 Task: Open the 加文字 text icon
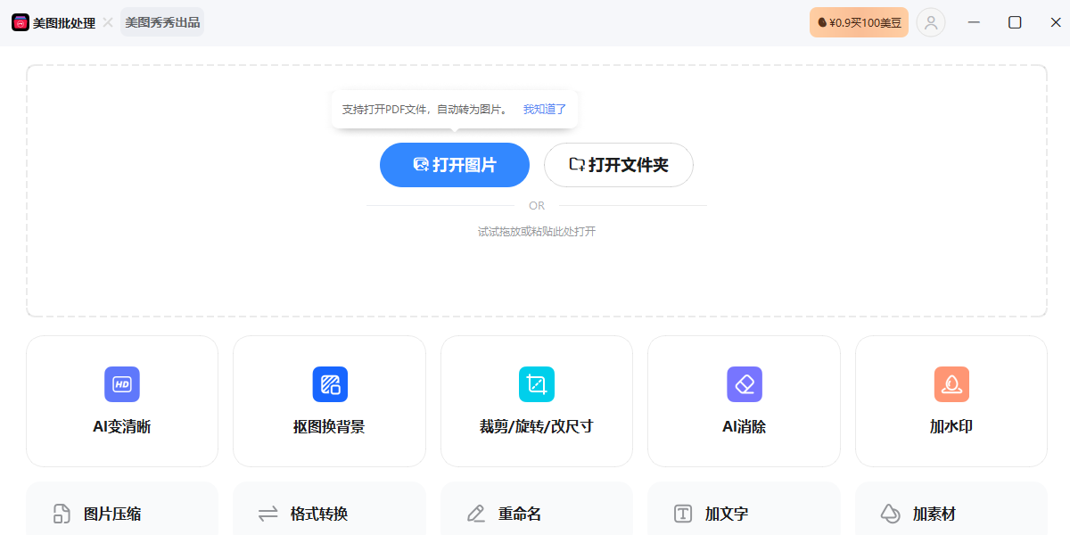click(683, 514)
